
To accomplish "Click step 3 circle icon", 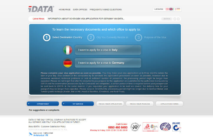I will coord(138,37).
